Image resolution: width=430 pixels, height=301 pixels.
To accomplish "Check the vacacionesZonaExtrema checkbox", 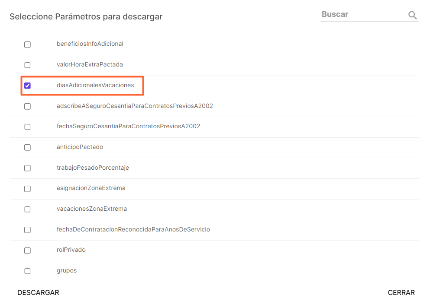I will tap(28, 209).
